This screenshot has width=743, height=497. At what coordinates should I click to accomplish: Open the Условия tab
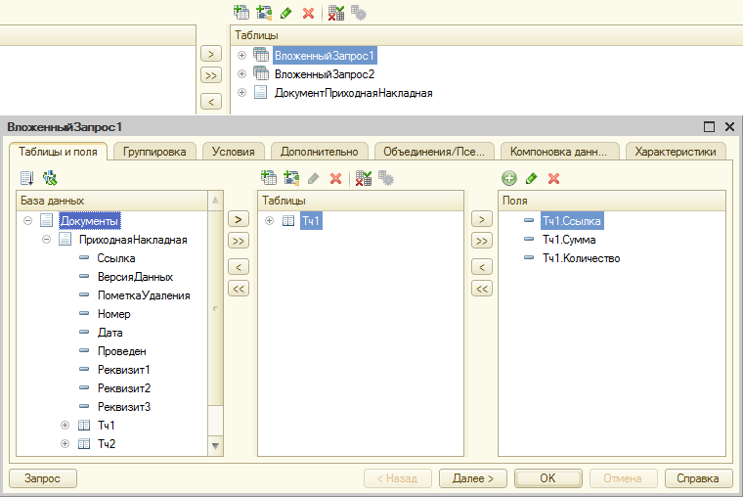235,152
